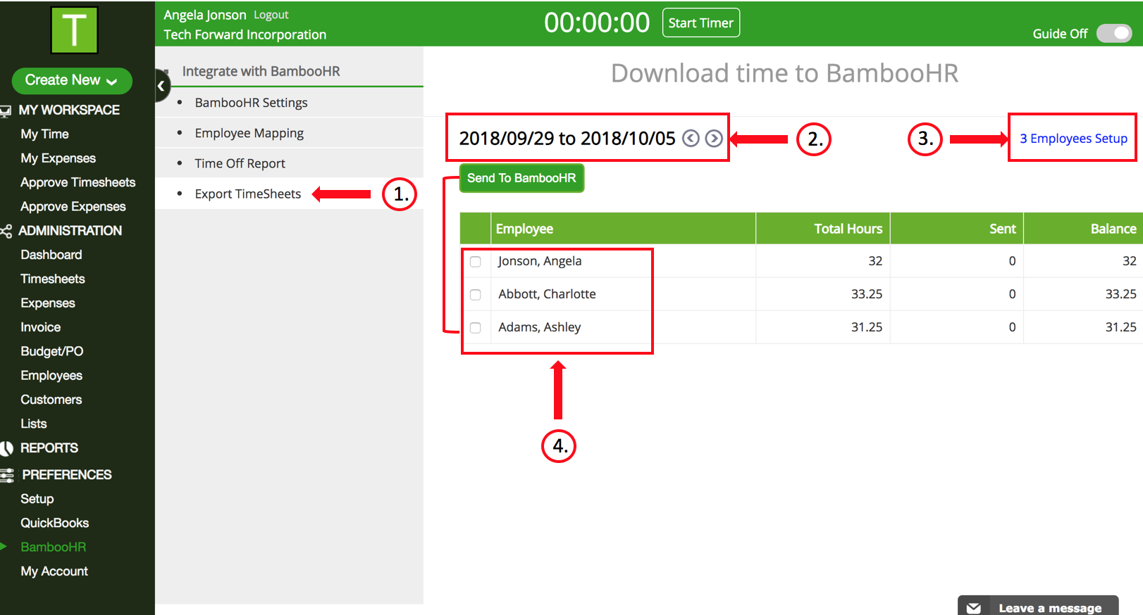Screen dimensions: 1143x615
Task: Select Export TimeSheets in the submenu
Action: coord(247,194)
